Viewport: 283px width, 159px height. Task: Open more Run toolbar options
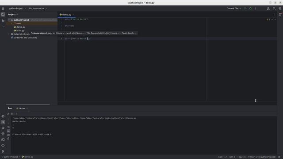(x=16, y=114)
